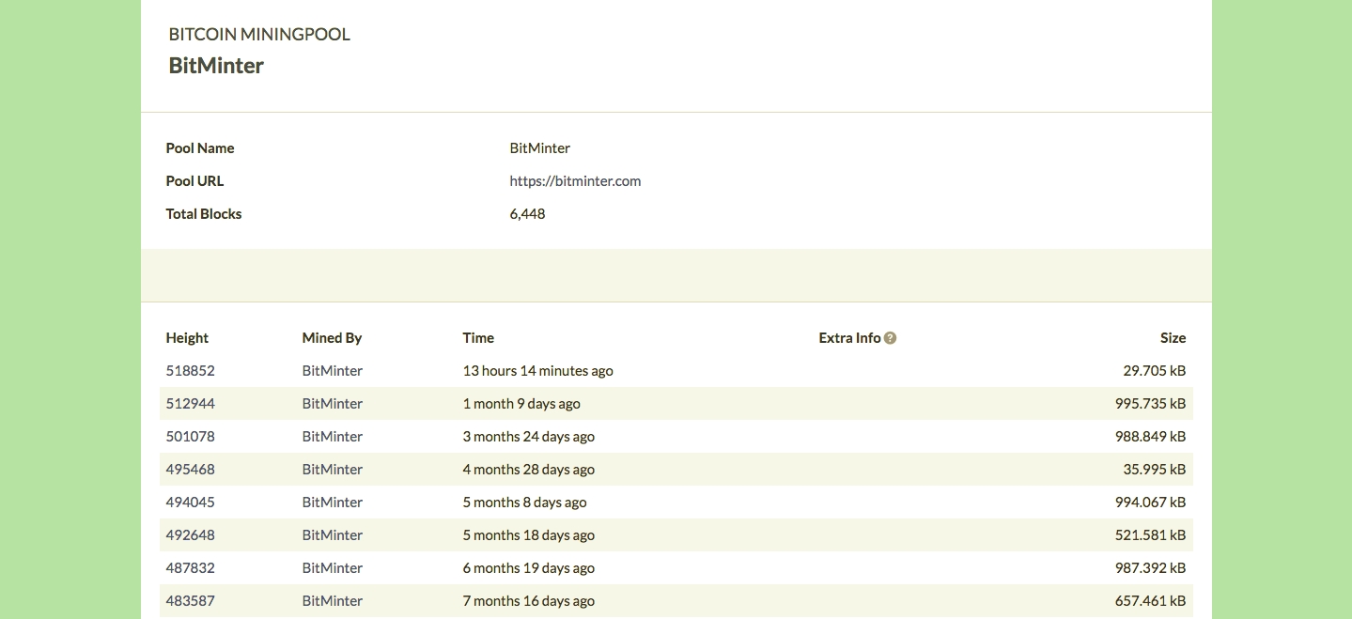Click BitMinter in the 483587 row
The image size is (1352, 619).
coord(333,601)
